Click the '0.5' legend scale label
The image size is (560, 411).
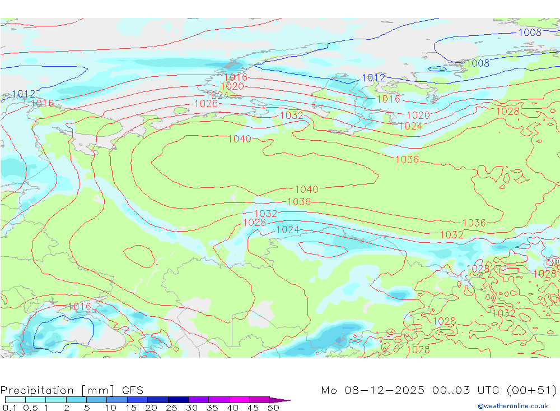30,408
